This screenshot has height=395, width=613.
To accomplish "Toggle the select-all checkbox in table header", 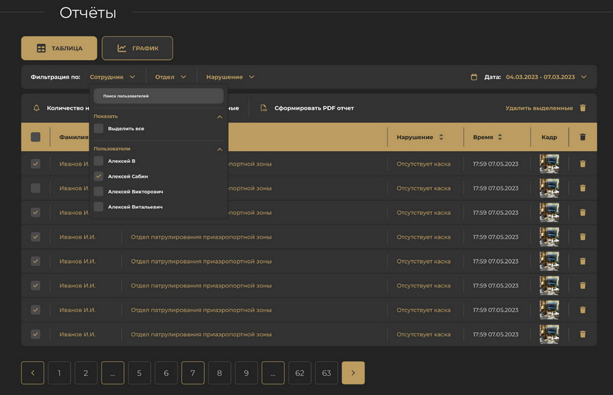I will [x=36, y=137].
